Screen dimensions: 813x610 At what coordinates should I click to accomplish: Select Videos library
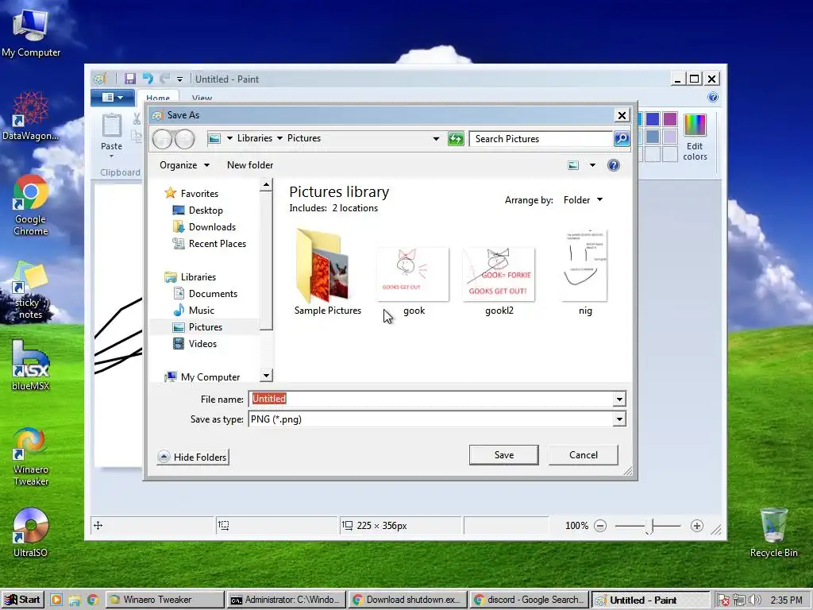point(202,343)
